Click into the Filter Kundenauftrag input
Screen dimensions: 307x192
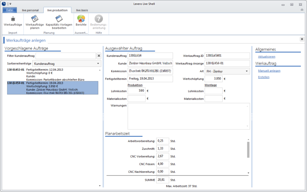[66, 56]
